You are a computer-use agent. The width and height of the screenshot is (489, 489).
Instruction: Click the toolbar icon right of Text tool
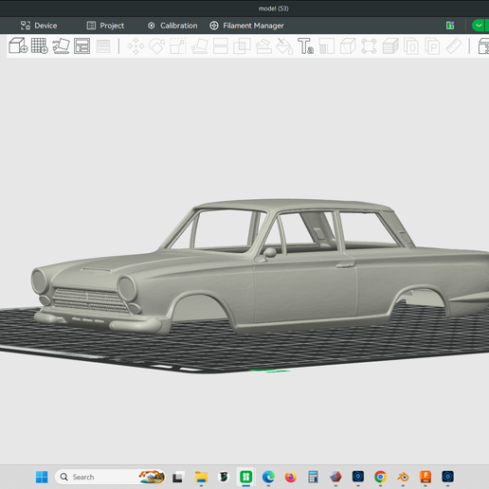click(327, 46)
